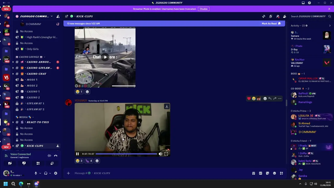Open the GIF picker
This screenshot has width=334, height=188.
click(260, 173)
